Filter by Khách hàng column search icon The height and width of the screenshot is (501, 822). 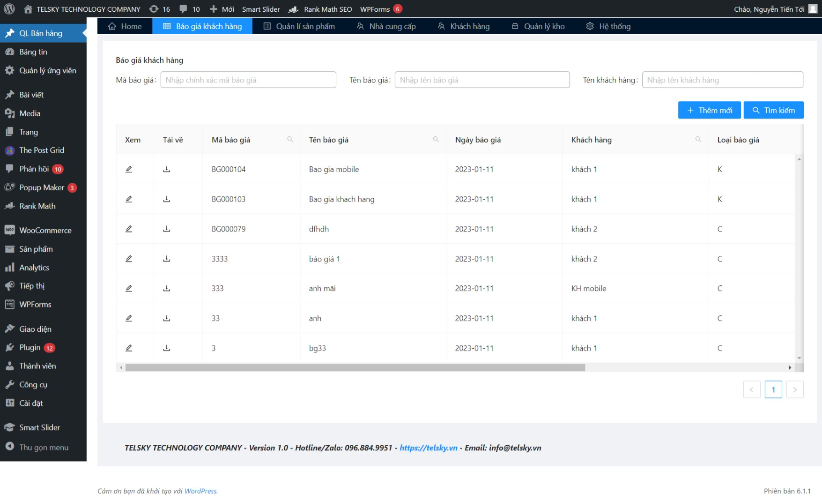(x=698, y=139)
